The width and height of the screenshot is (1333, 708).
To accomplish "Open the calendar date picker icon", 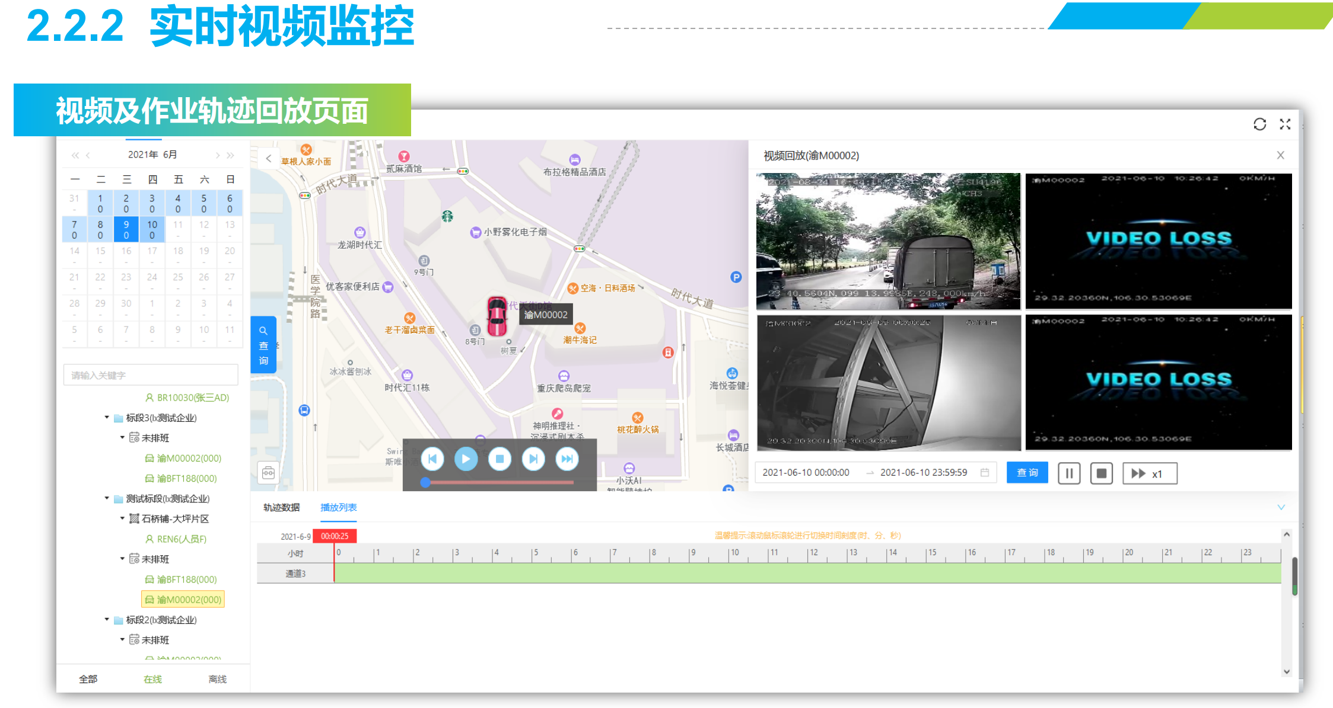I will pos(985,472).
